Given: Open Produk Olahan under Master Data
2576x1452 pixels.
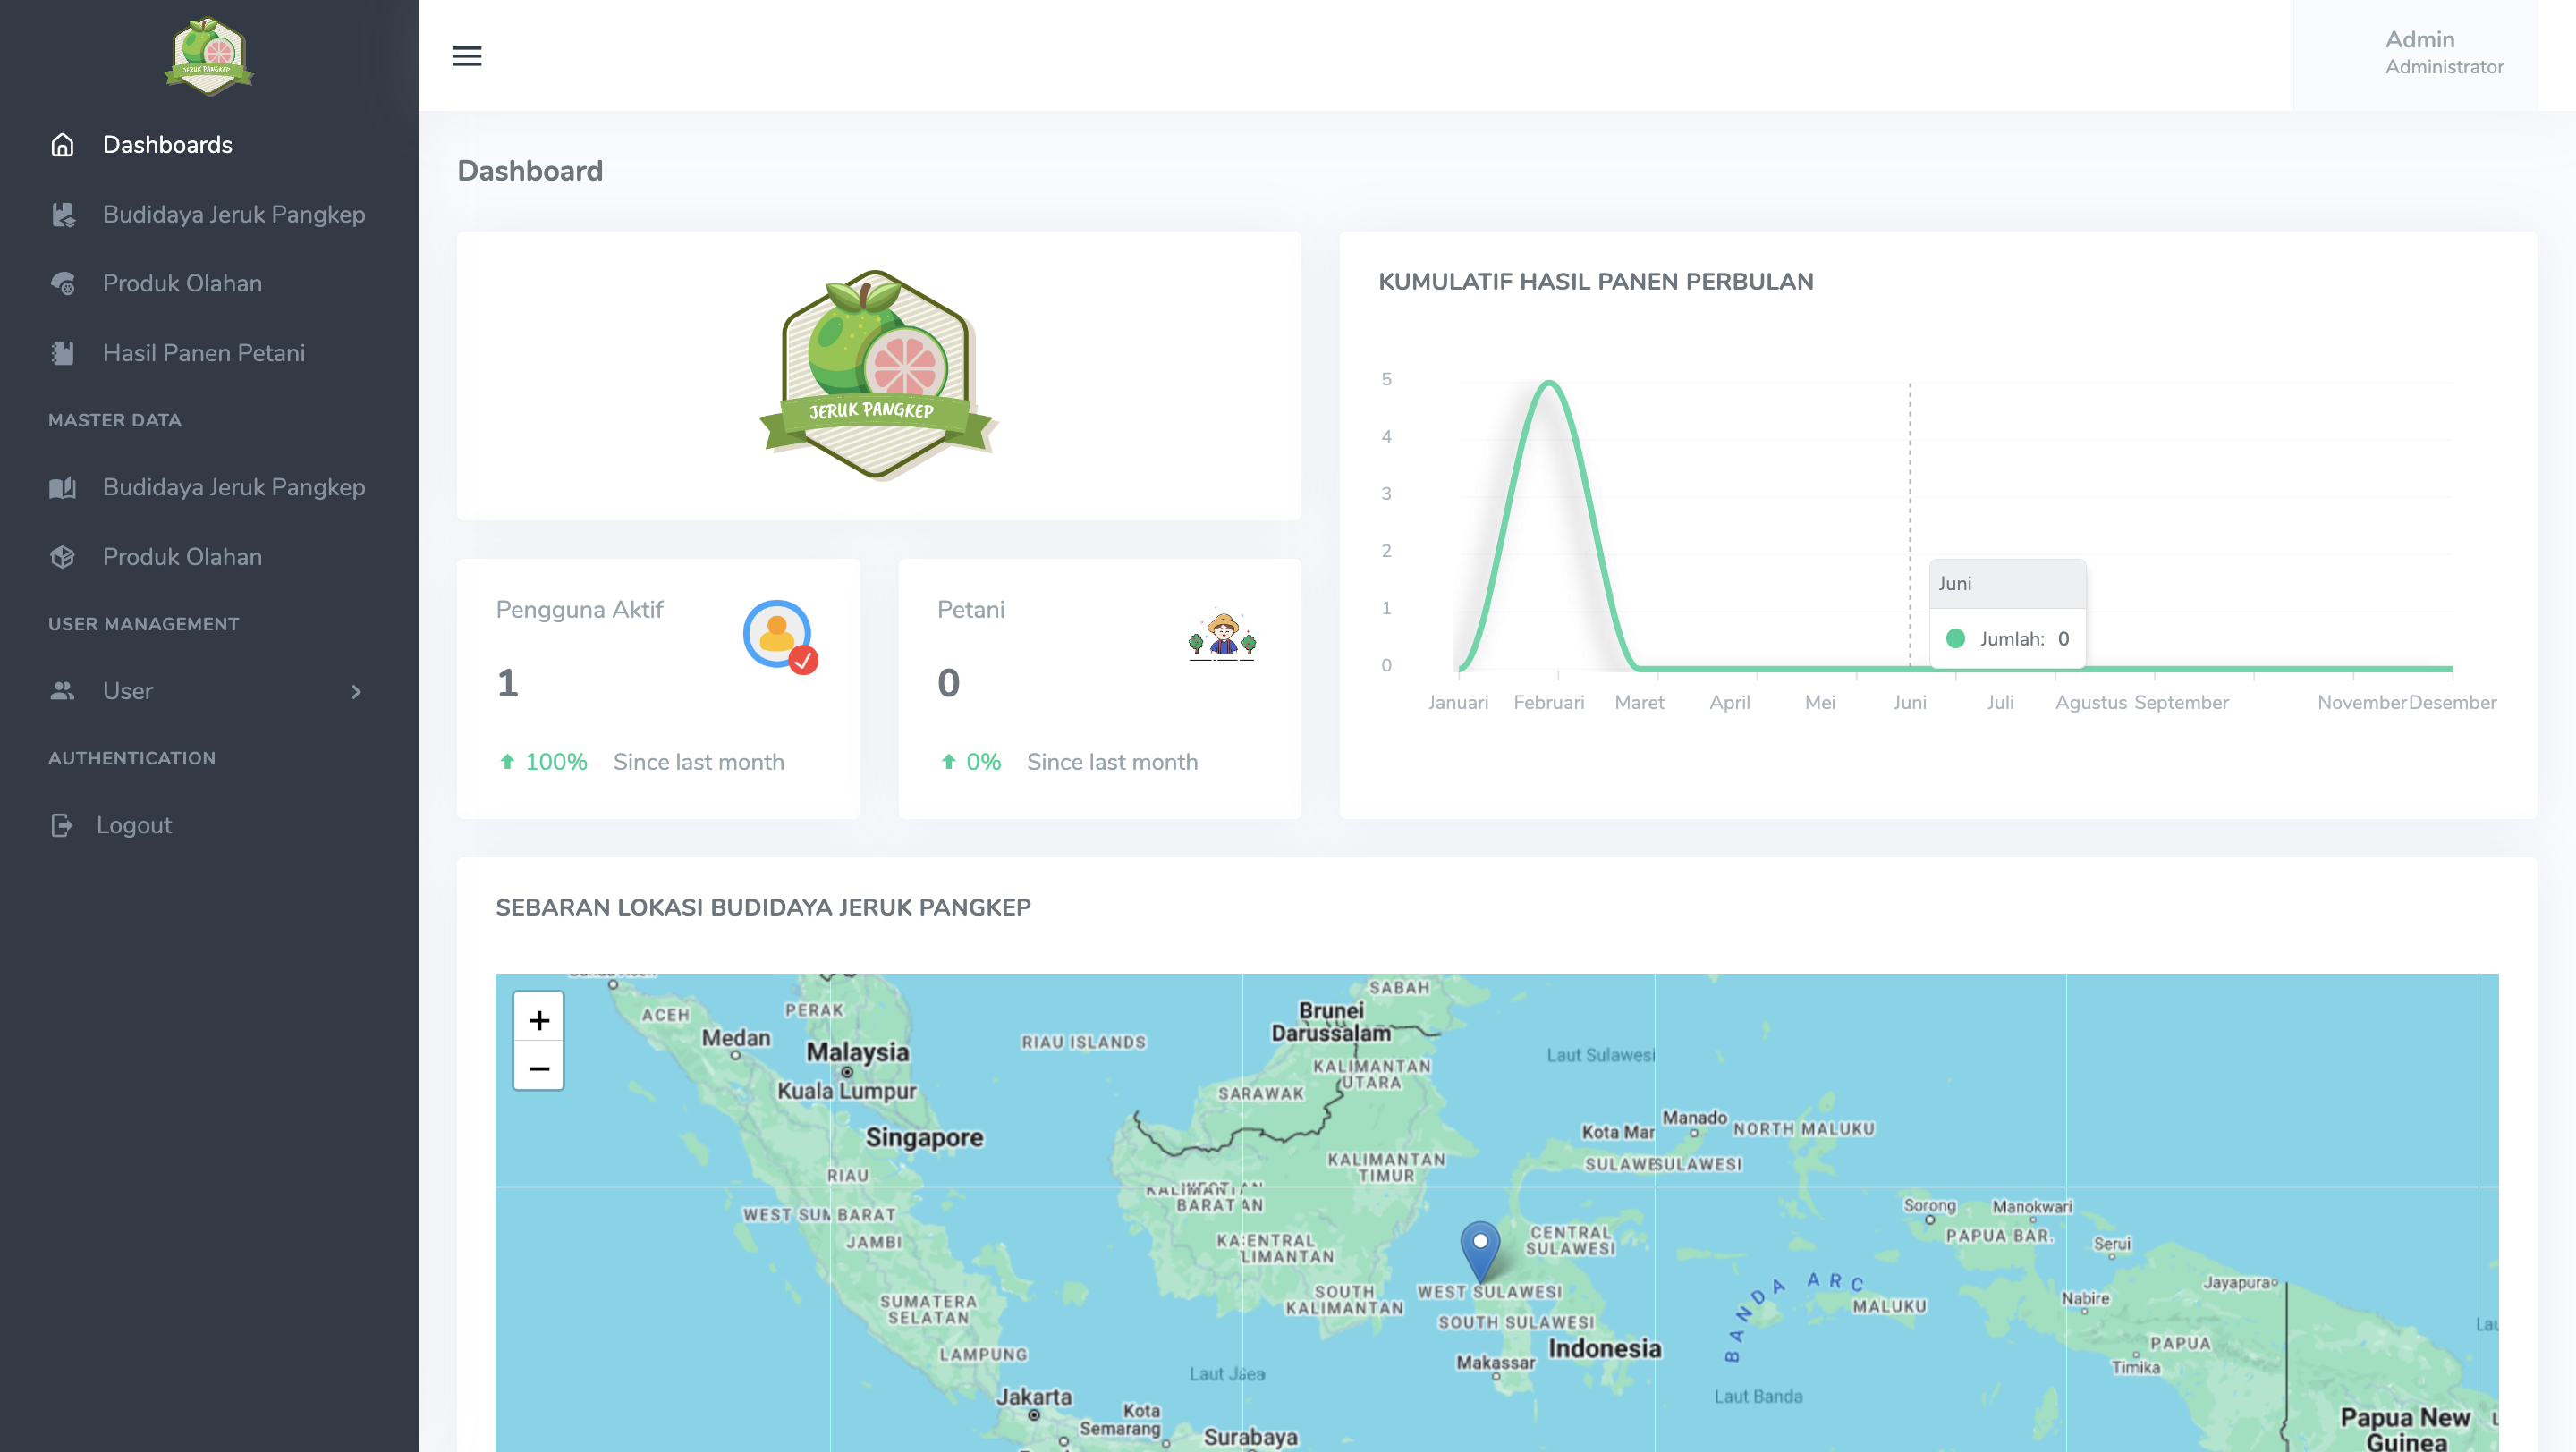Looking at the screenshot, I should coord(182,557).
